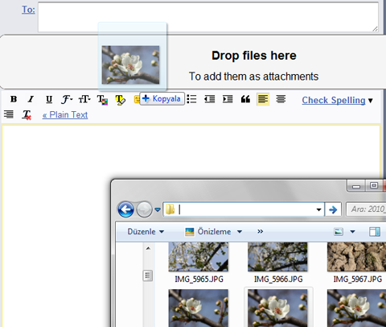Open the views options dropdown arrow

click(x=352, y=232)
